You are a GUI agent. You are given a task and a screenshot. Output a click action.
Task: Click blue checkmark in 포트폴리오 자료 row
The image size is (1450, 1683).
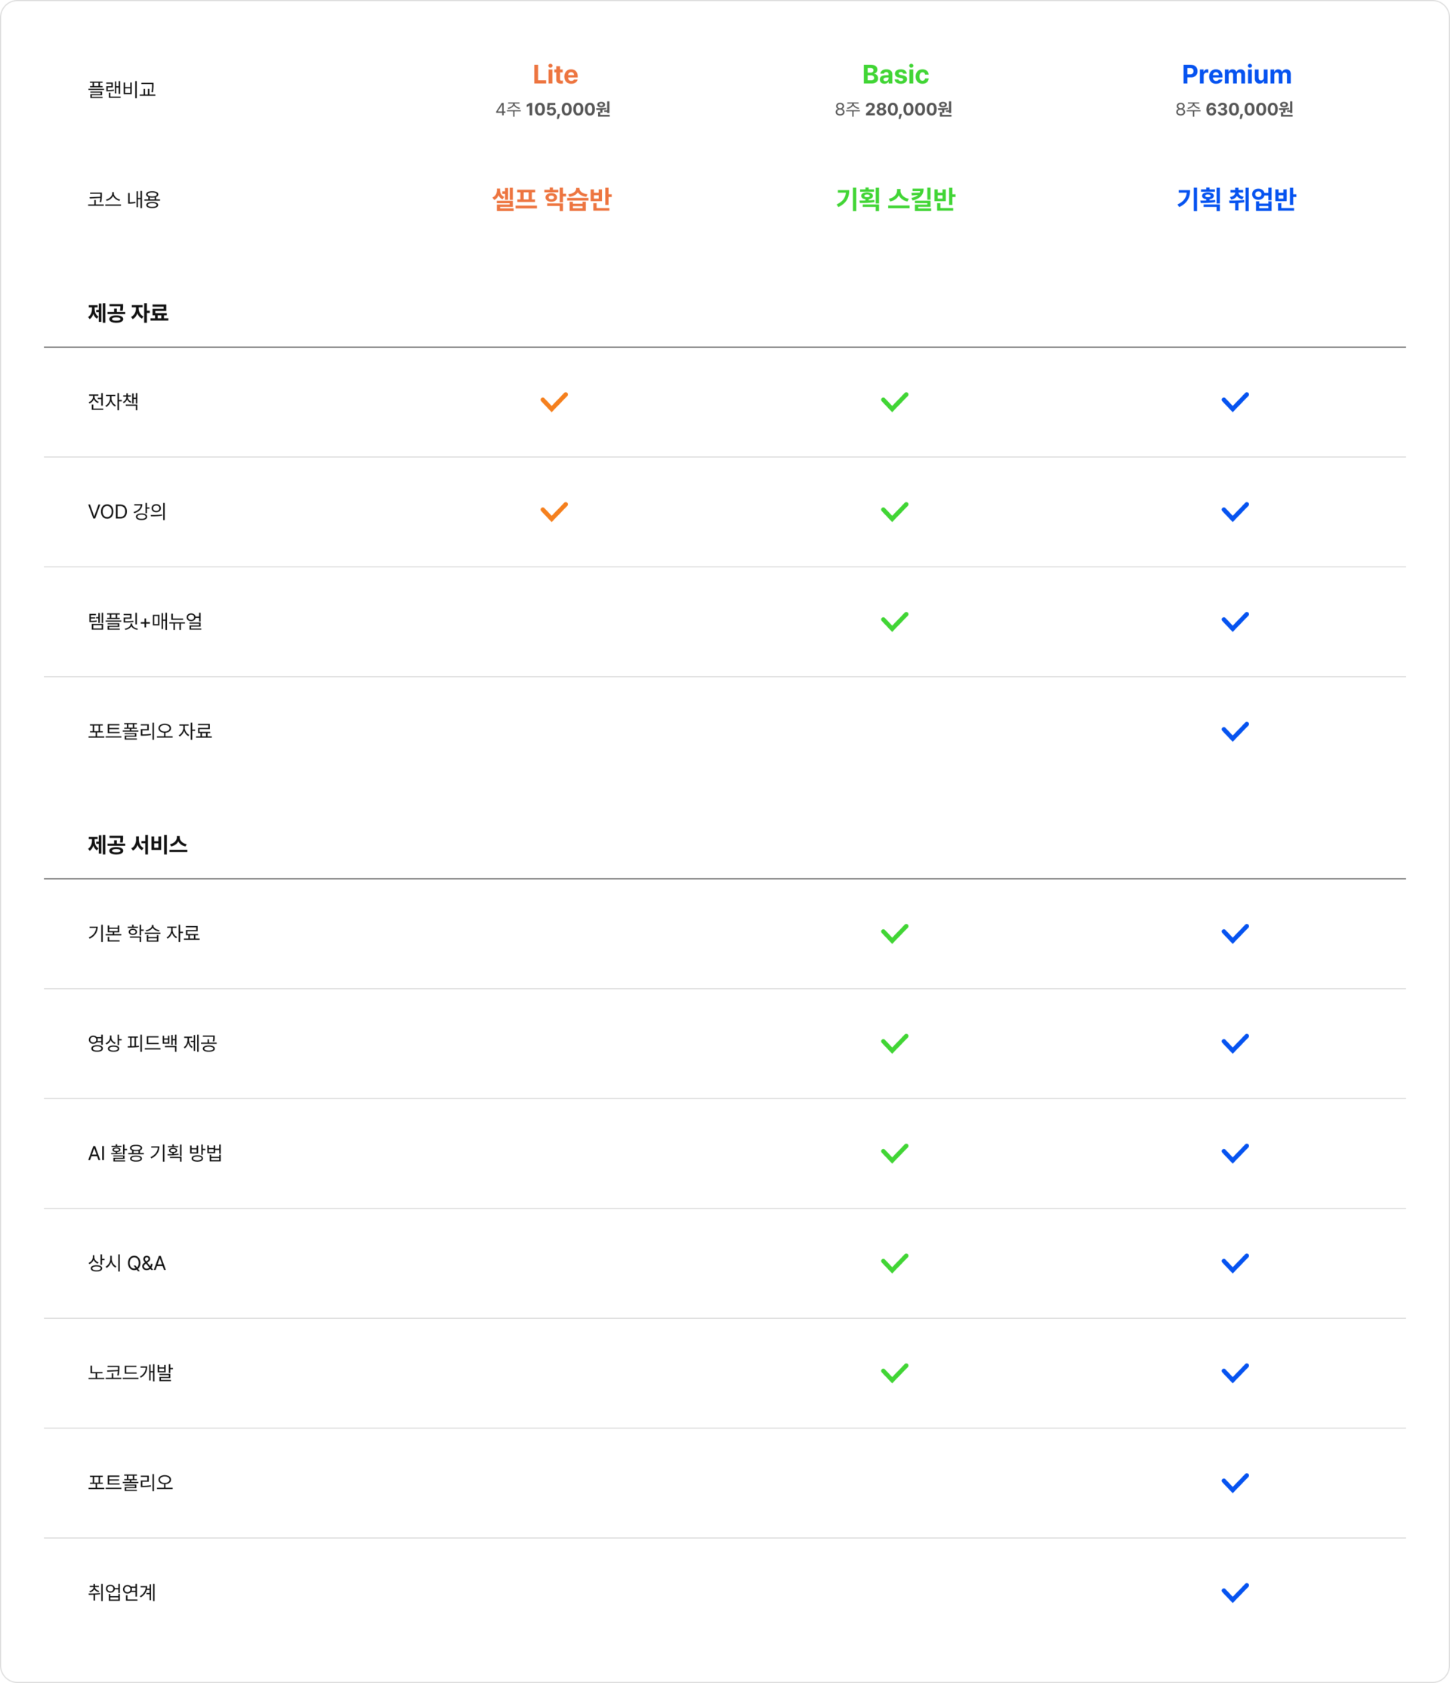(1234, 731)
